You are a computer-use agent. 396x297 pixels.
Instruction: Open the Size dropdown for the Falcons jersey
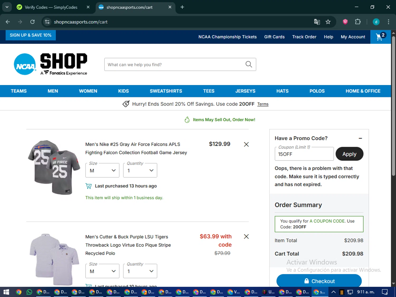click(x=102, y=171)
